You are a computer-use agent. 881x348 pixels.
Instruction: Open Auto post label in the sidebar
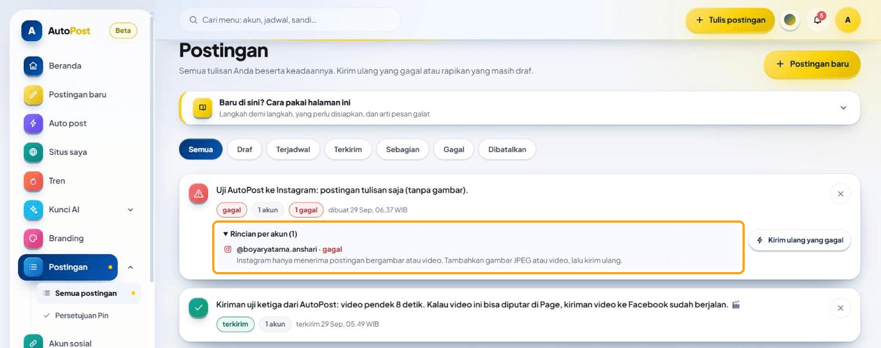pyautogui.click(x=67, y=124)
